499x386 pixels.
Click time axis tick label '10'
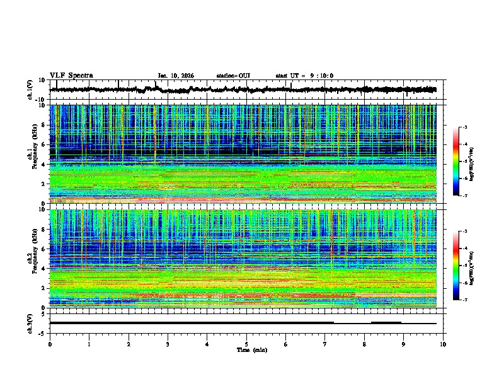(x=443, y=344)
